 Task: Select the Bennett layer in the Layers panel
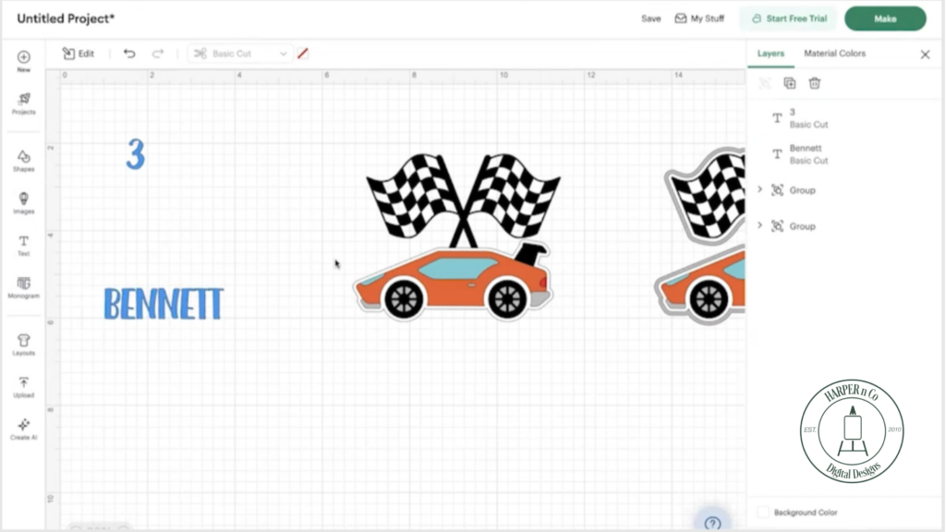[805, 153]
